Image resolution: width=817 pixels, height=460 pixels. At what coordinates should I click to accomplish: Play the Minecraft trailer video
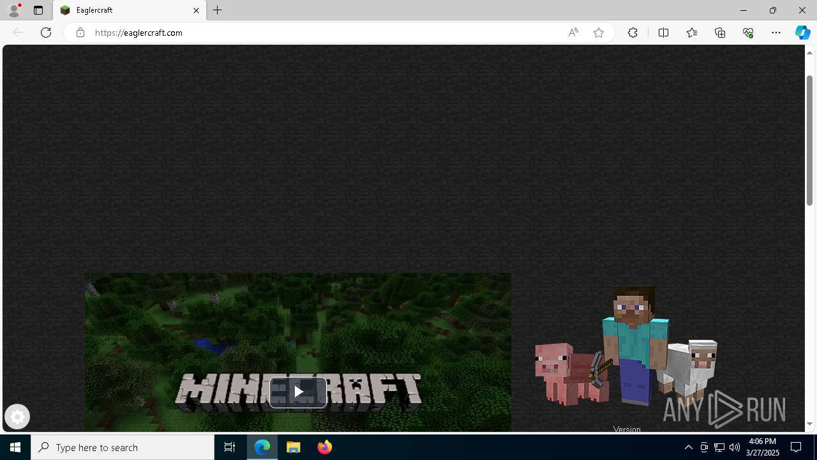298,392
